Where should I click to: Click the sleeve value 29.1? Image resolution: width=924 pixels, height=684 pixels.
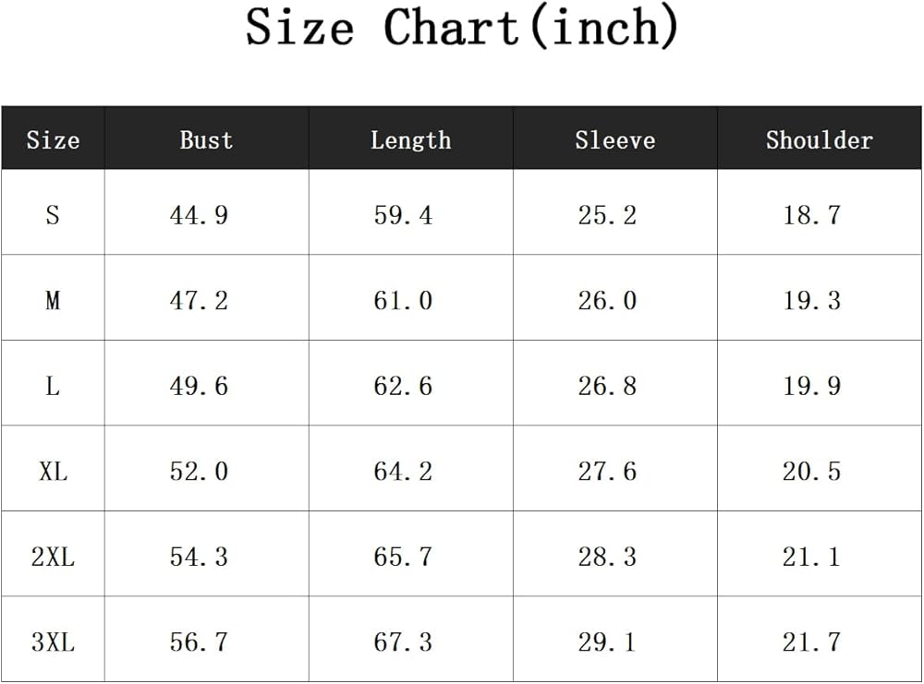[x=607, y=642]
